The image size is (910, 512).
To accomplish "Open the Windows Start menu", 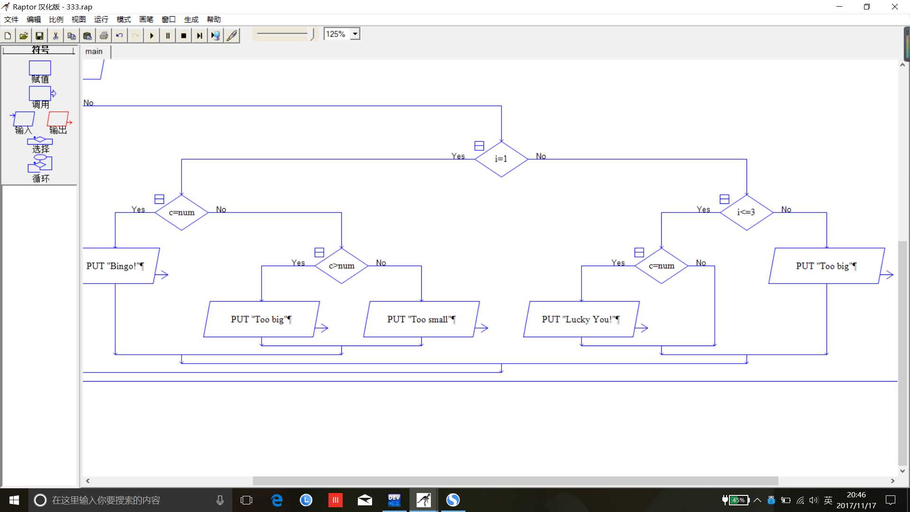I will click(x=14, y=500).
